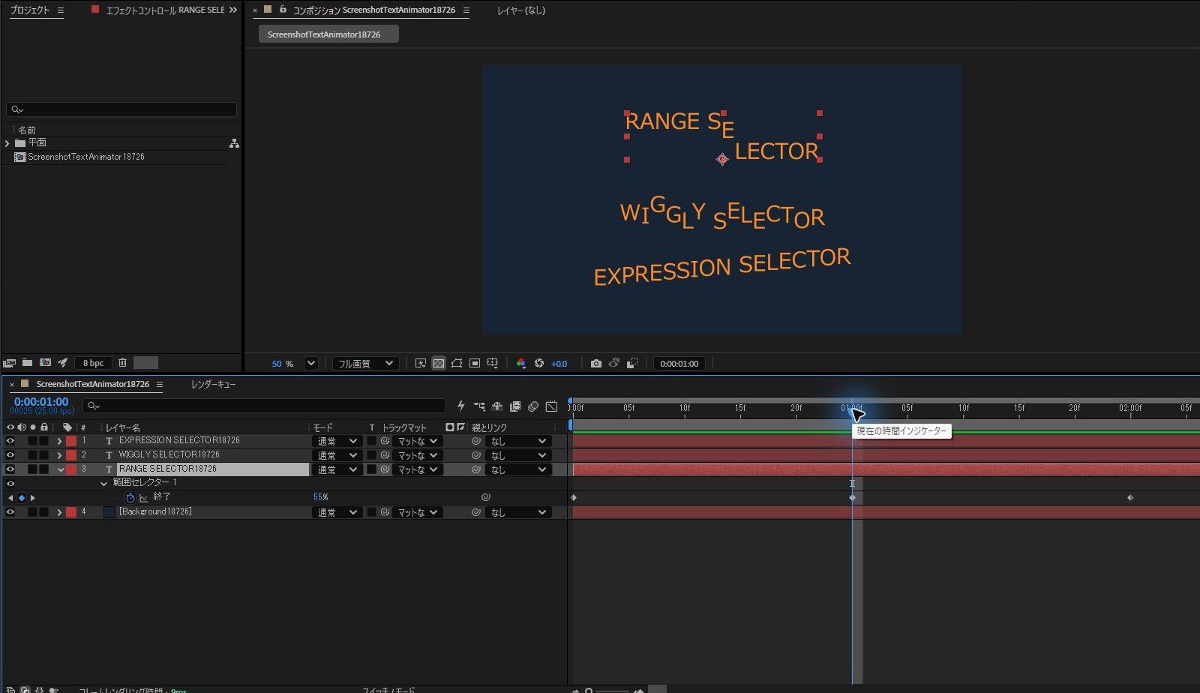This screenshot has height=693, width=1200.
Task: Switch to the レンダーキュー tab
Action: pyautogui.click(x=213, y=384)
